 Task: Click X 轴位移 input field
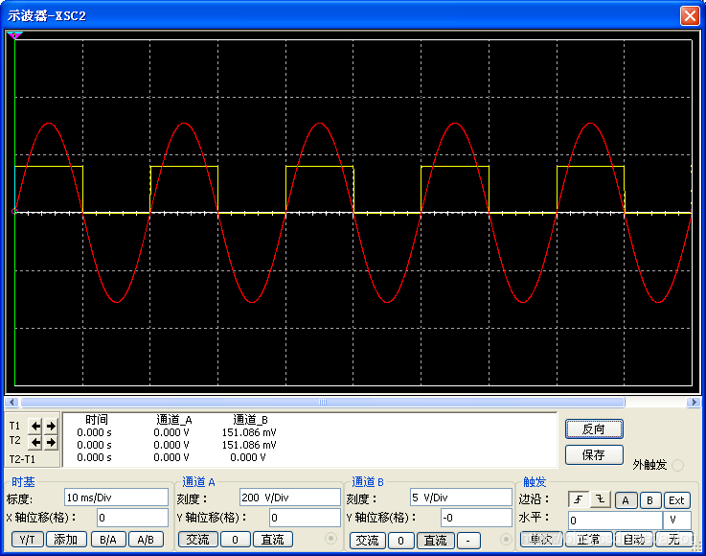point(132,518)
